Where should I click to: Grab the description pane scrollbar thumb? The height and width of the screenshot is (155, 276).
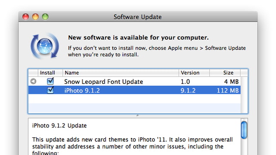point(244,130)
